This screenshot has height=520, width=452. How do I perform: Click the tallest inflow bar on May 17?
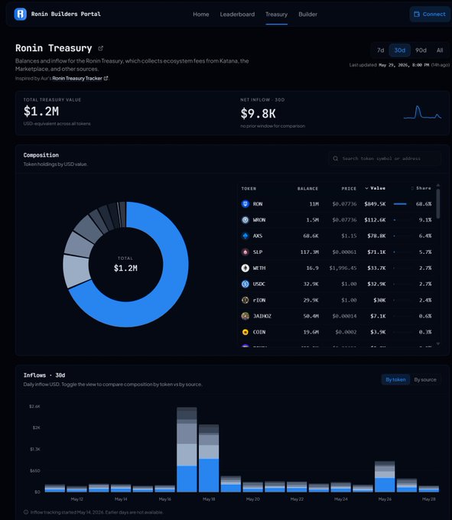click(x=187, y=450)
